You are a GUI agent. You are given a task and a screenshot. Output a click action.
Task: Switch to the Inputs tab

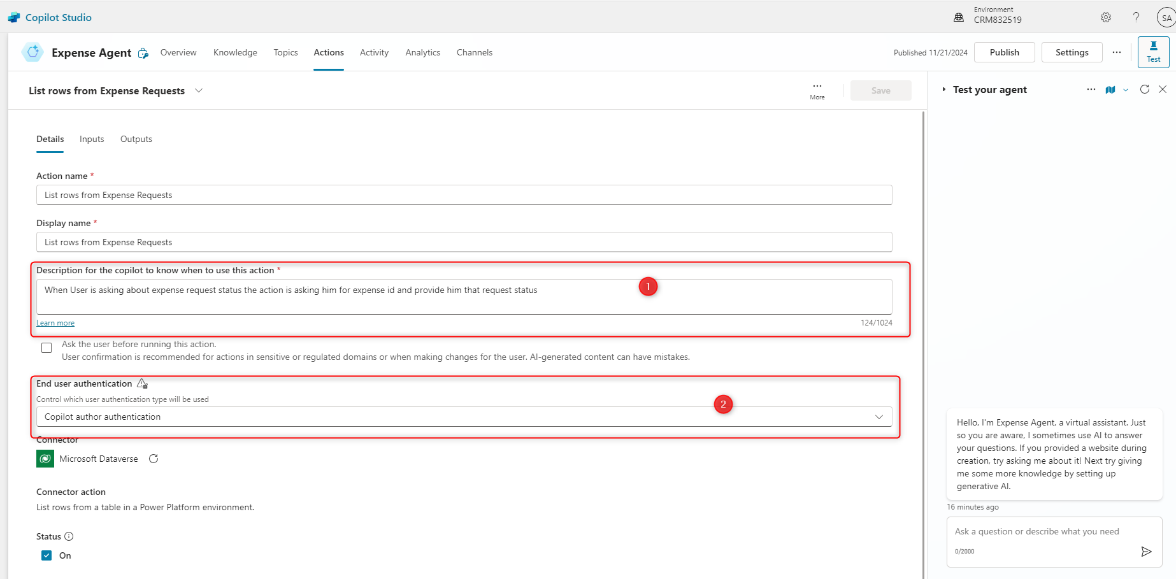pyautogui.click(x=92, y=139)
